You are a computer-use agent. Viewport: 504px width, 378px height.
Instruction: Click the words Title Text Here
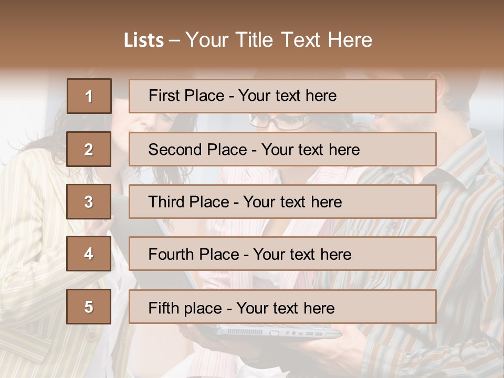(x=304, y=40)
